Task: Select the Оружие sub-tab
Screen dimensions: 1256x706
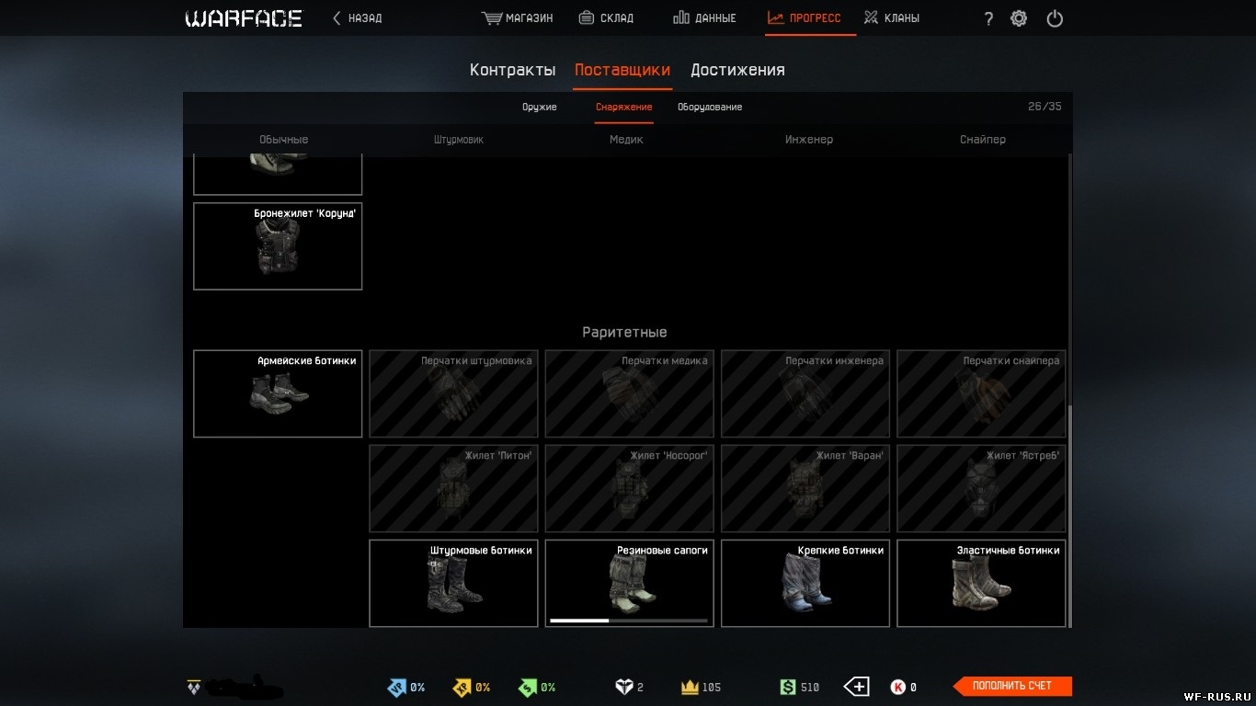Action: pyautogui.click(x=540, y=108)
